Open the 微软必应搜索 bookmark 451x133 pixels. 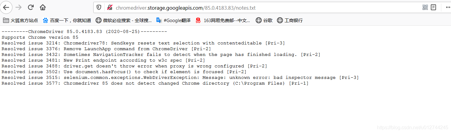124,21
